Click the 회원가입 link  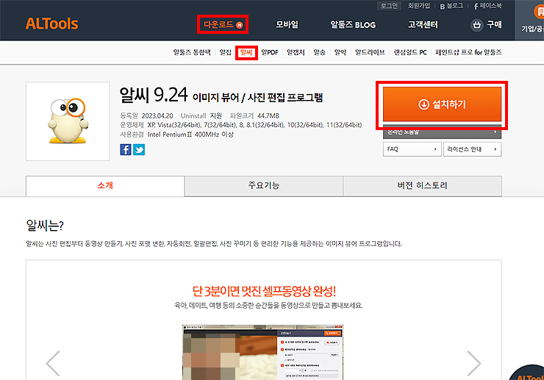coord(419,6)
